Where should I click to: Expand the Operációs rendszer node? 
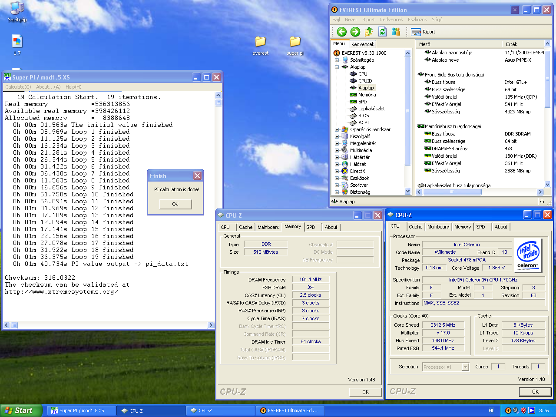tap(337, 129)
